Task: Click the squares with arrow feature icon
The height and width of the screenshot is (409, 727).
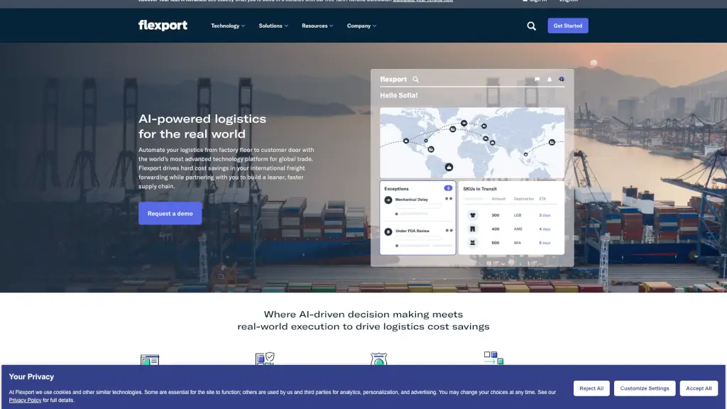Action: pos(494,358)
